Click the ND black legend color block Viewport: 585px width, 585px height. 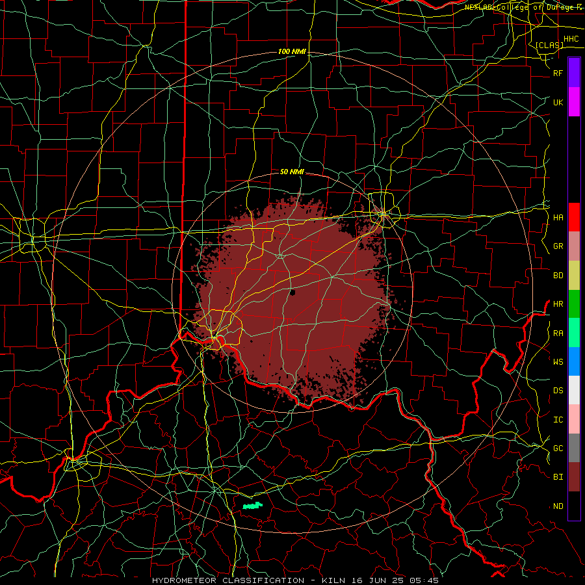[574, 506]
